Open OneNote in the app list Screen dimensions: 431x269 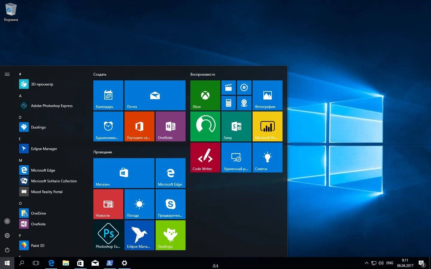point(52,224)
